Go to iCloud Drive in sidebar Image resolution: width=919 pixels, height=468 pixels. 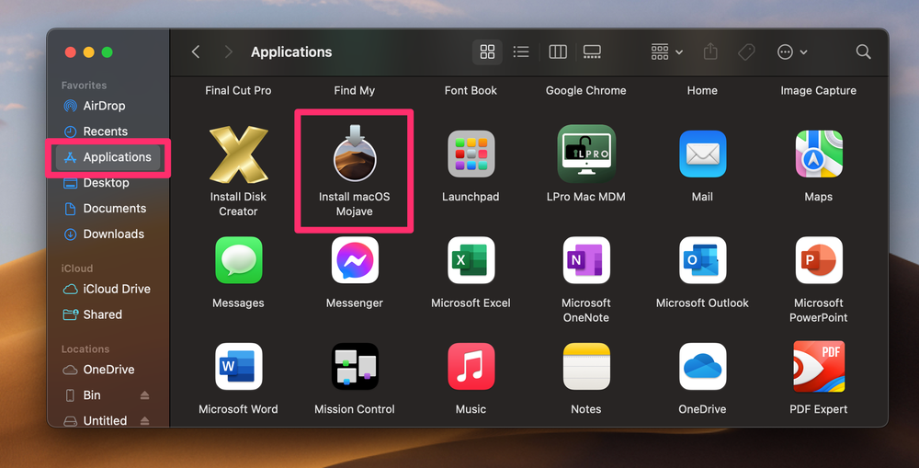coord(116,289)
